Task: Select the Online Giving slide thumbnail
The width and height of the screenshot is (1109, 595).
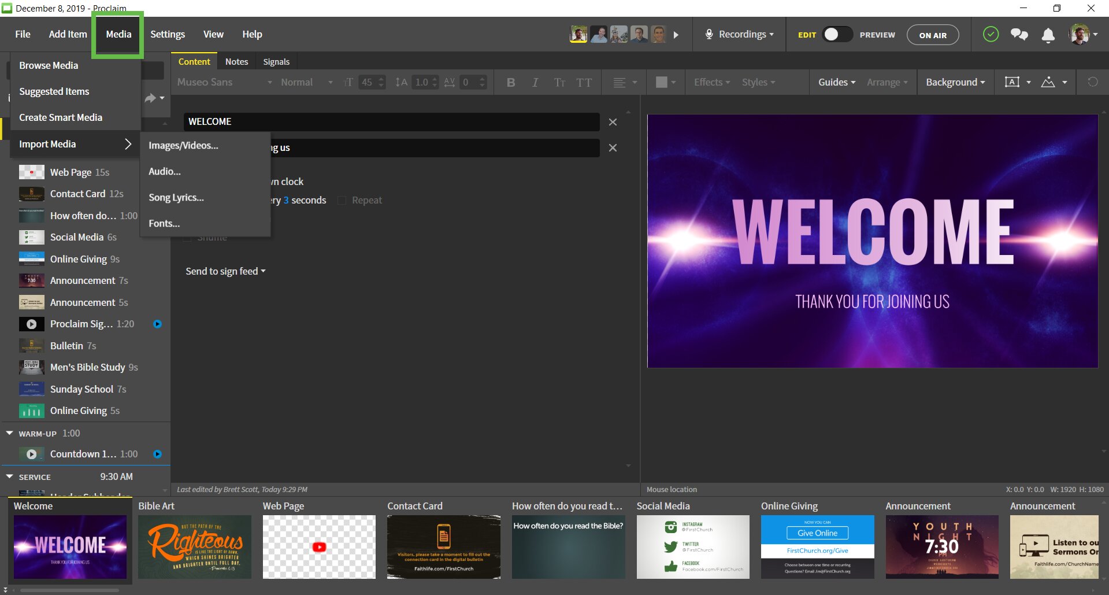Action: click(x=817, y=546)
